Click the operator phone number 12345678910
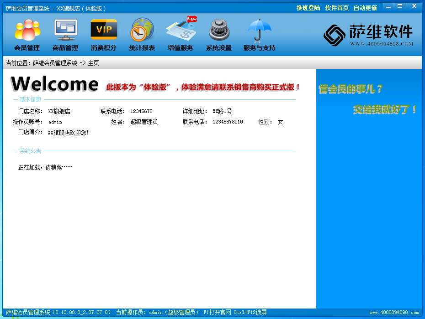 click(228, 122)
